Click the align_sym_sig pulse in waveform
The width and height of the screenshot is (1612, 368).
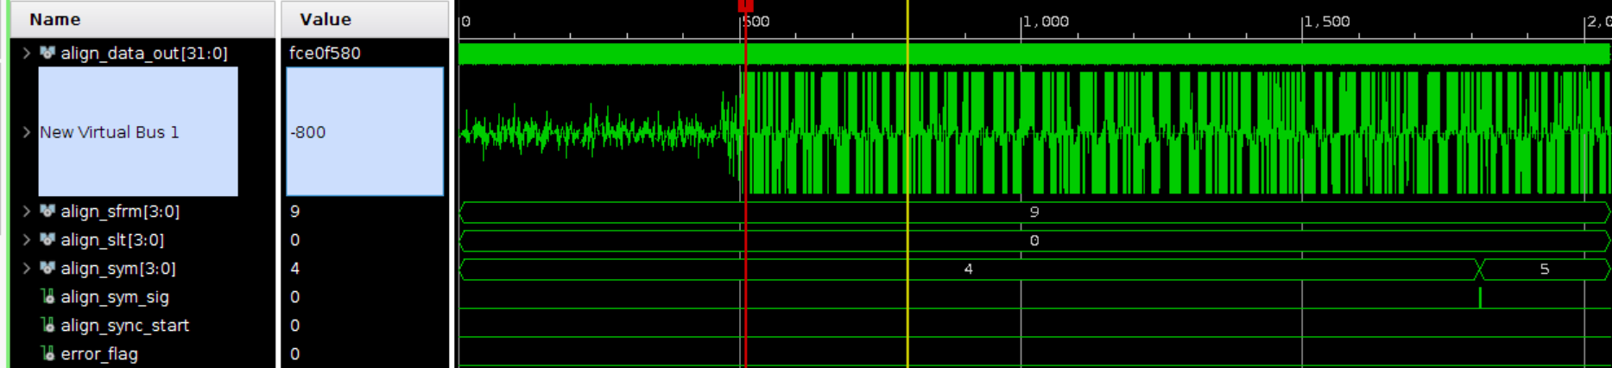1480,298
